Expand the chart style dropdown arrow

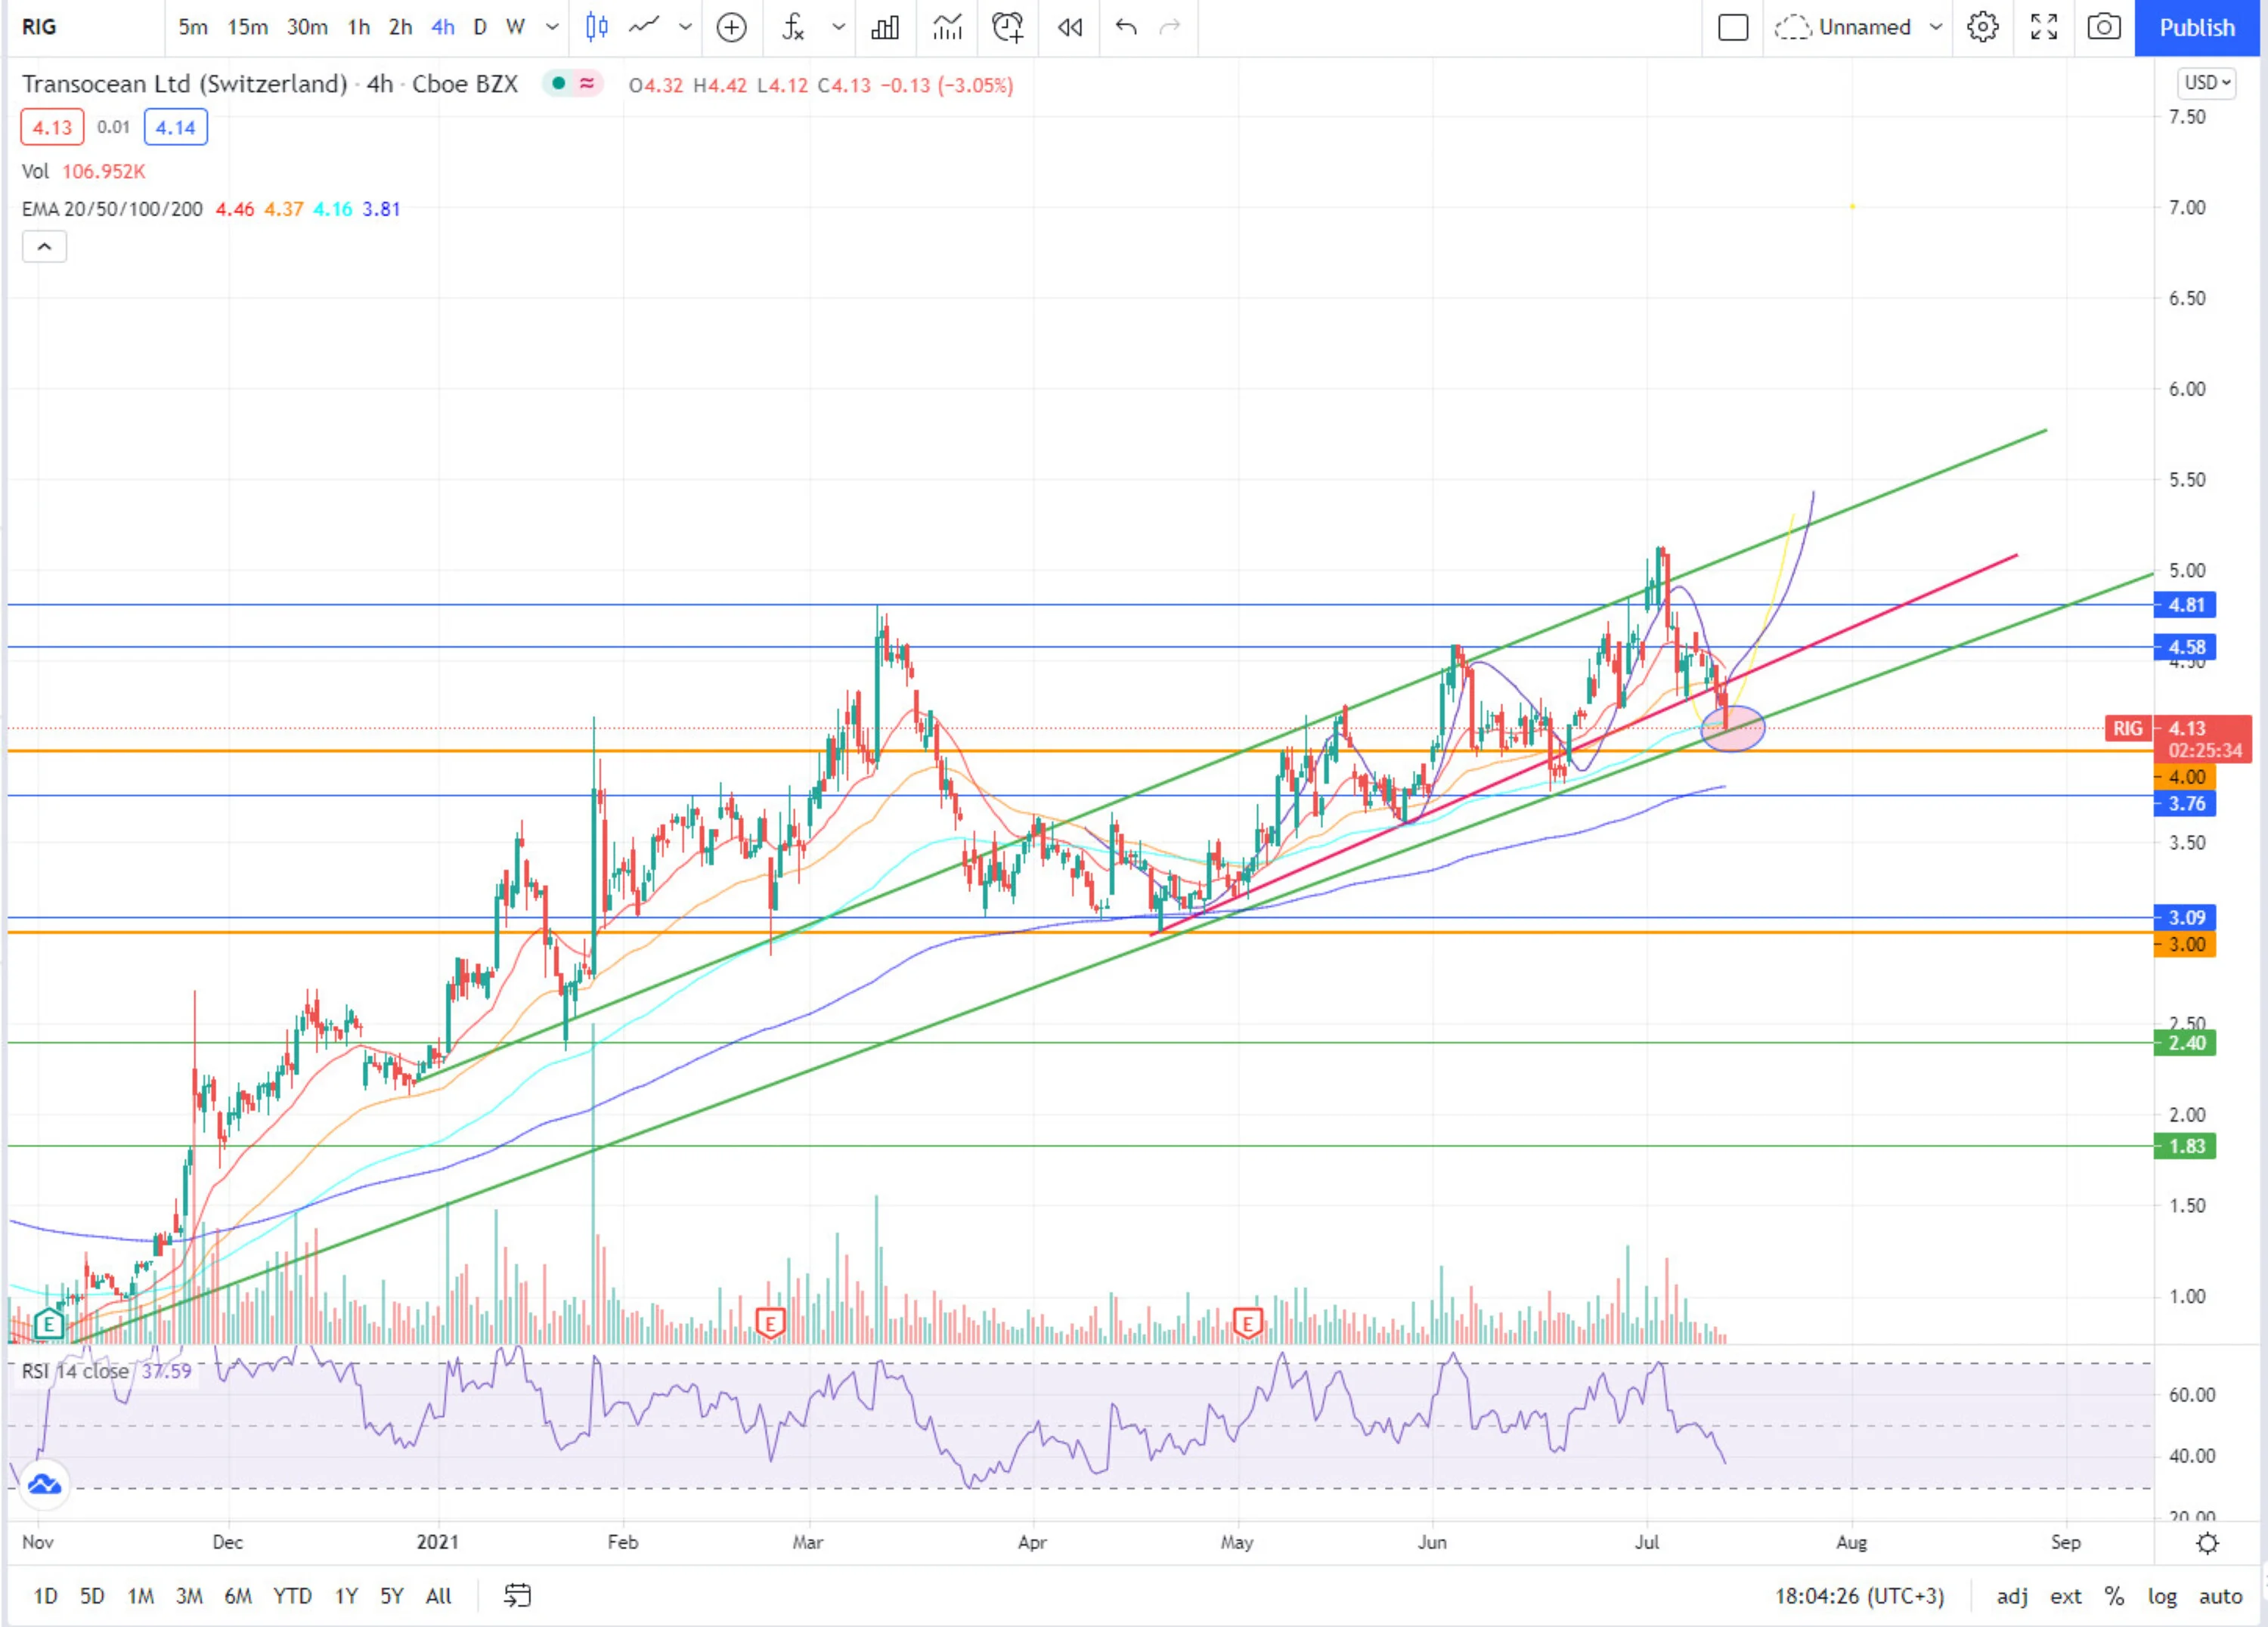tap(685, 27)
